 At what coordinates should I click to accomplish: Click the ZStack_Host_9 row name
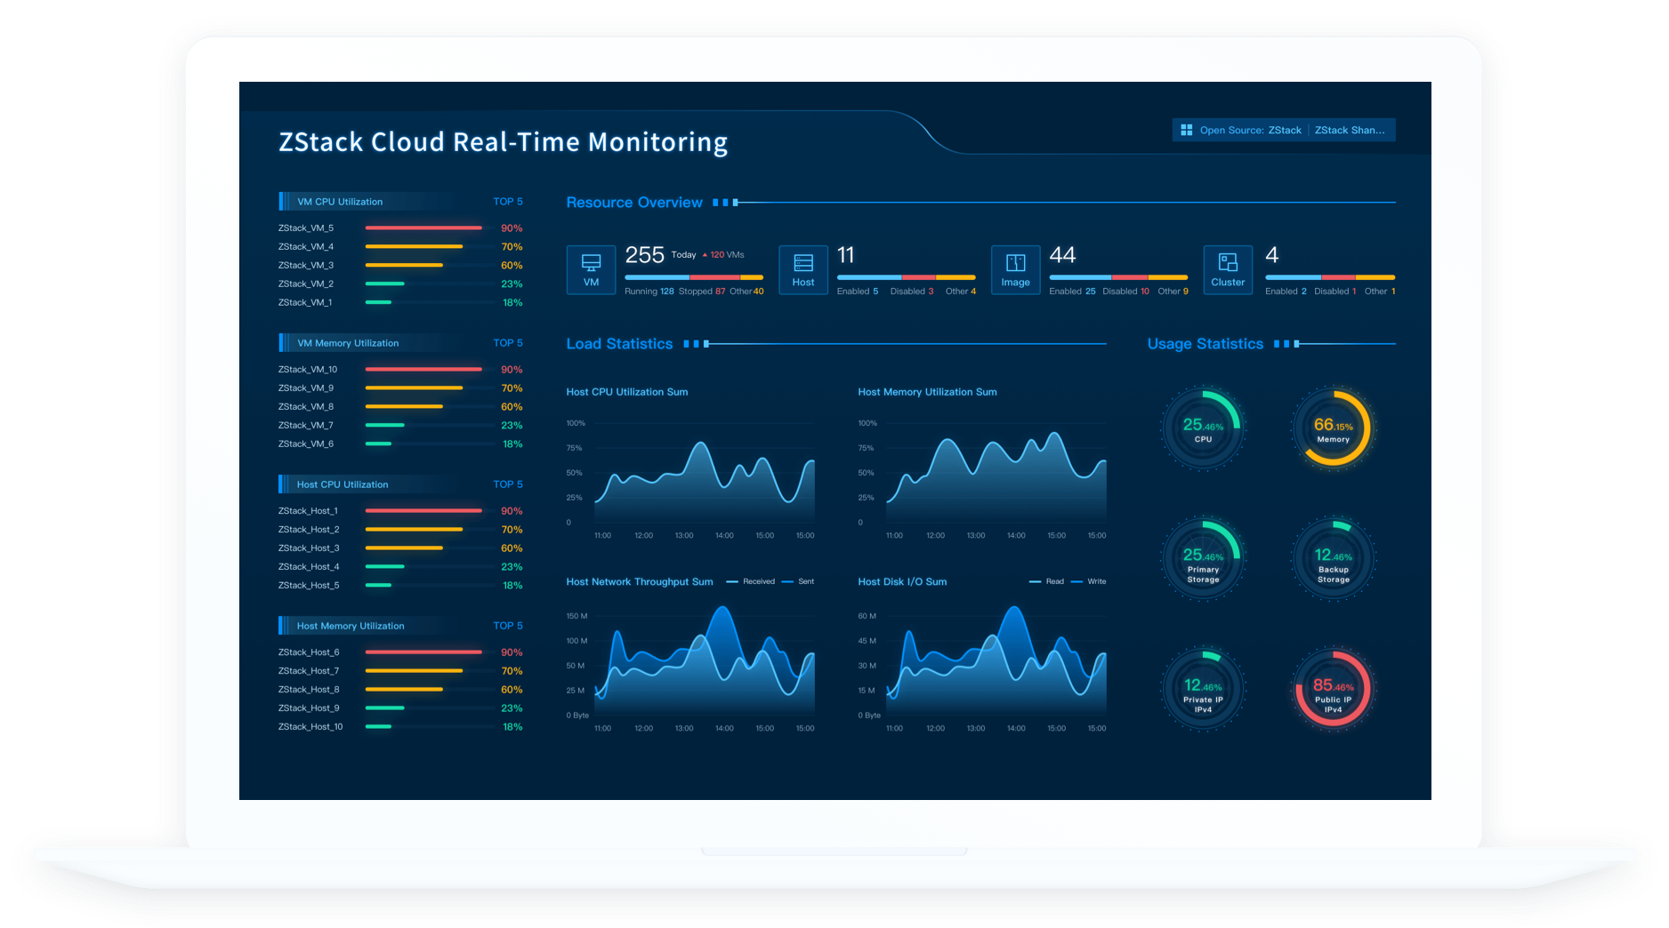309,708
